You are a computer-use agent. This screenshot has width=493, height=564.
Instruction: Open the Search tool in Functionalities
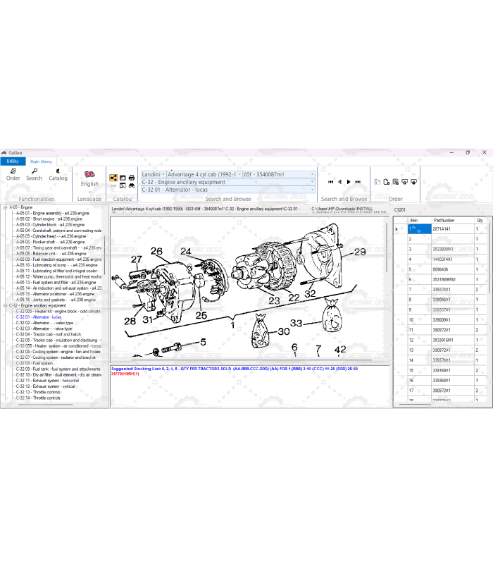[34, 173]
